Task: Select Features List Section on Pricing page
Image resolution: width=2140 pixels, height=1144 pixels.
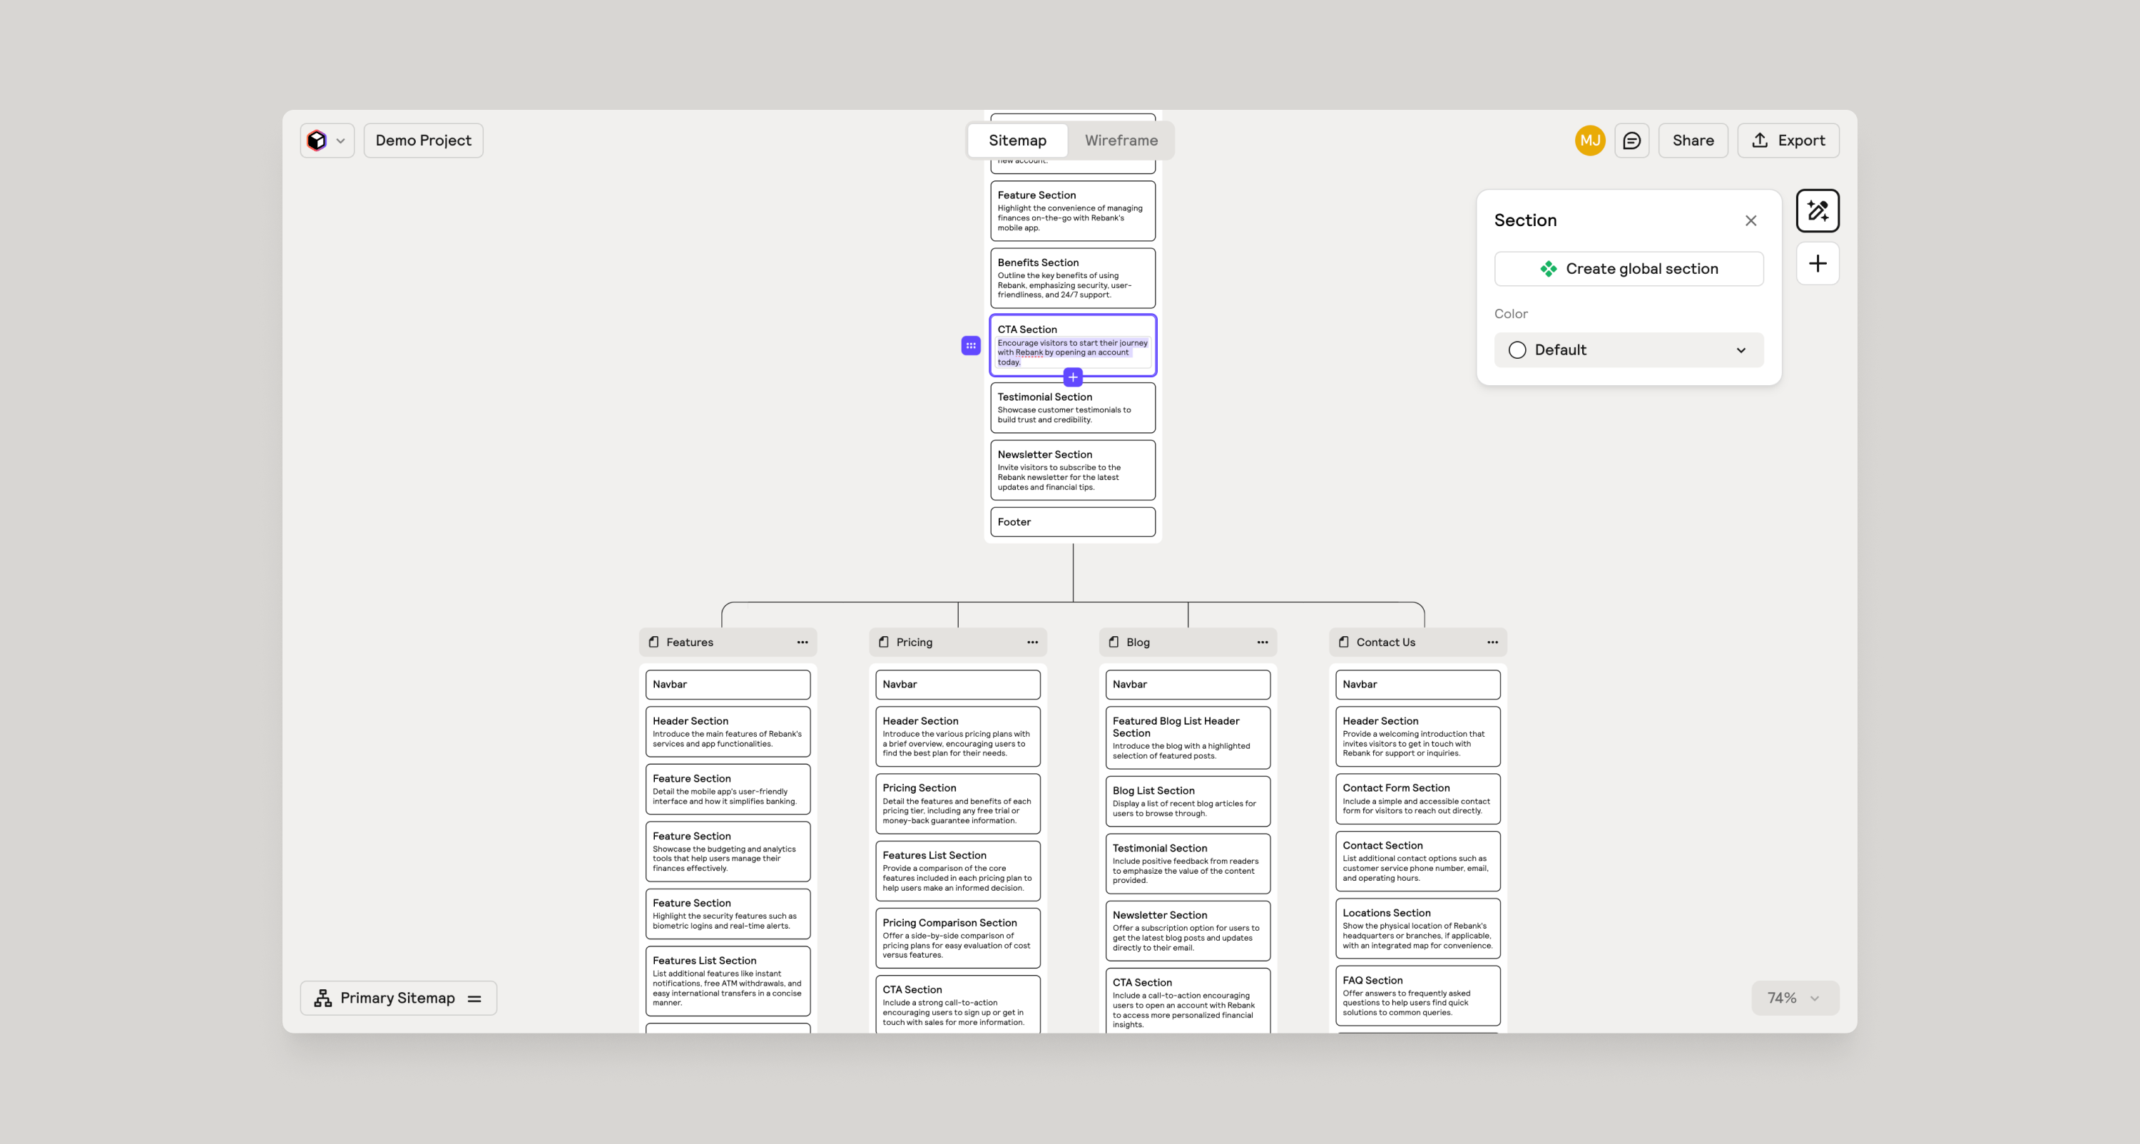Action: (958, 871)
